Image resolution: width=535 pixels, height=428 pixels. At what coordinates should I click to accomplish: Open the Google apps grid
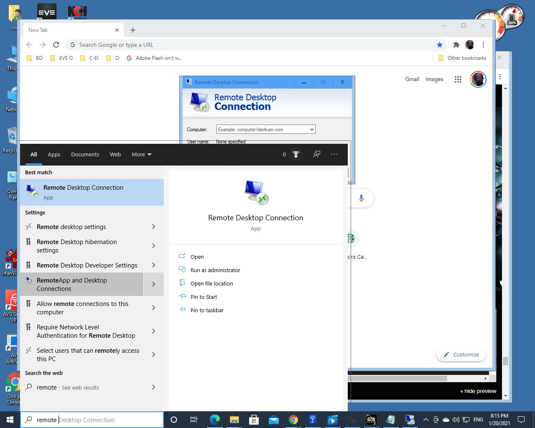458,79
